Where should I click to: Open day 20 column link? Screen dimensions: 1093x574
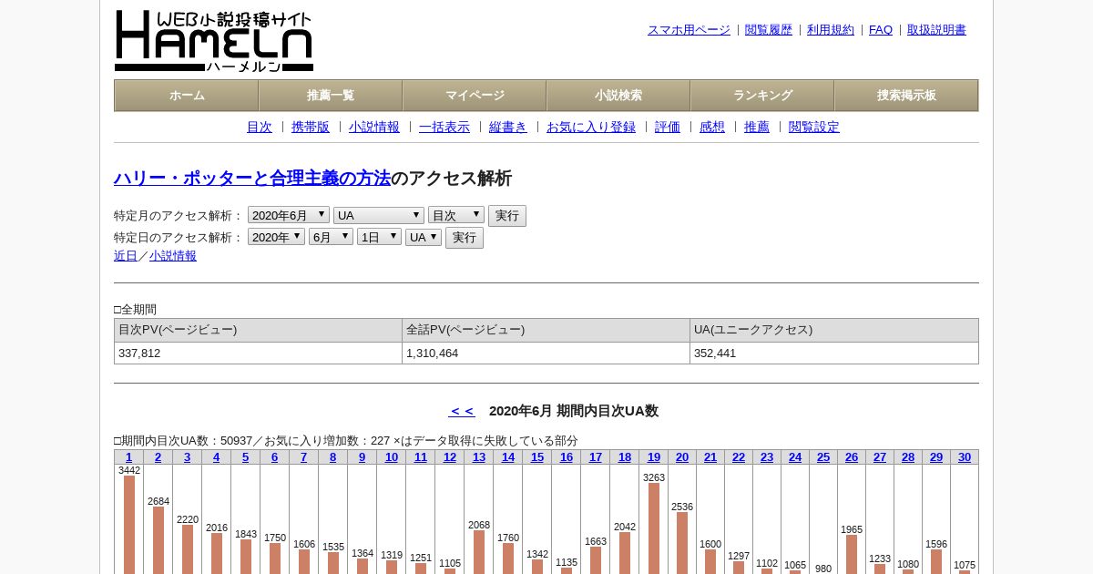[681, 457]
